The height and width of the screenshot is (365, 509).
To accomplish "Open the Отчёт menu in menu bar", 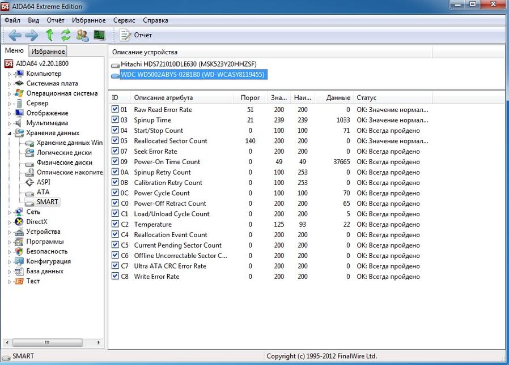I will 56,20.
